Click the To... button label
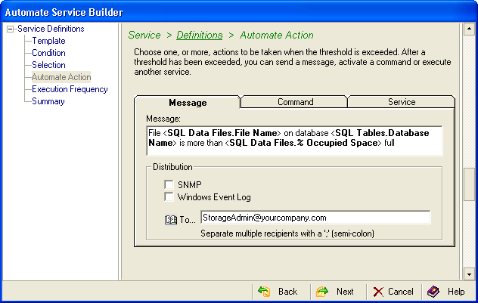This screenshot has height=303, width=478. tap(188, 220)
